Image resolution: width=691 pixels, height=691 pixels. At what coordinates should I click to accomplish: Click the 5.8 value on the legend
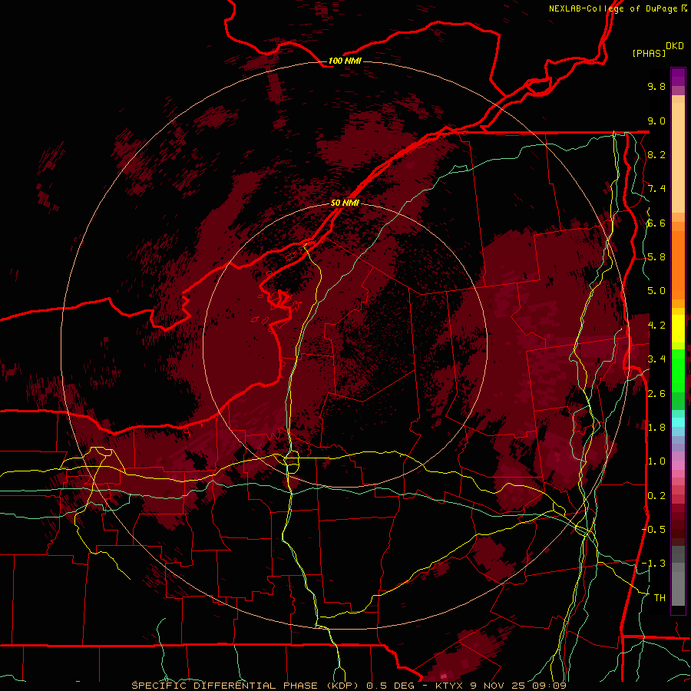tap(656, 257)
